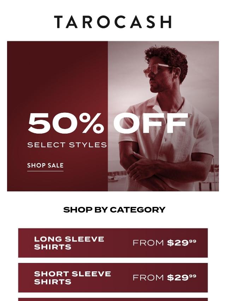The image size is (226, 301).
Task: Click the FROM text in Short Sleeve row
Action: click(148, 278)
